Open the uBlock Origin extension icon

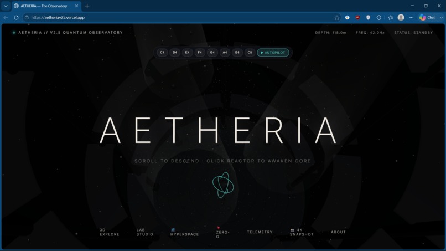[x=357, y=17]
